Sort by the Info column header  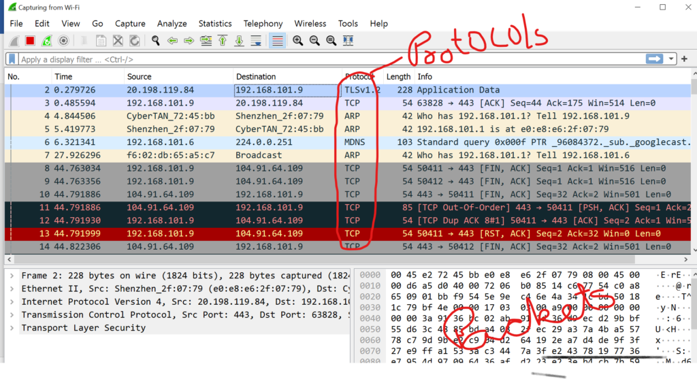tap(553, 76)
